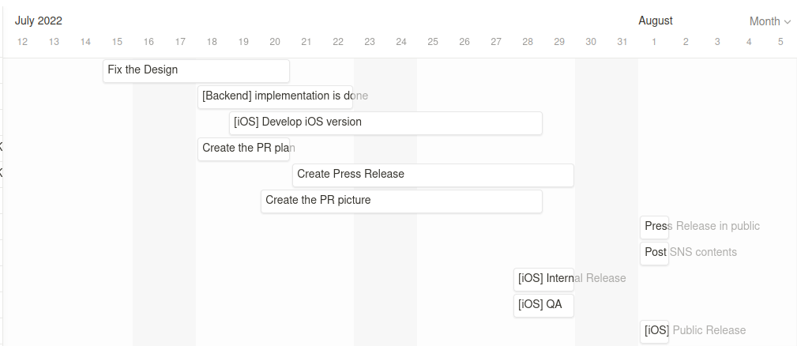Select August 1 in the timeline header
Screen dimensions: 797x346
pos(654,42)
